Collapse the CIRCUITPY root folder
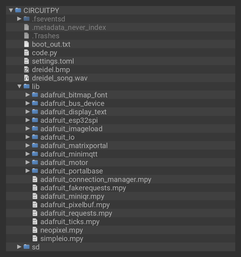241x257 pixels. 11,10
